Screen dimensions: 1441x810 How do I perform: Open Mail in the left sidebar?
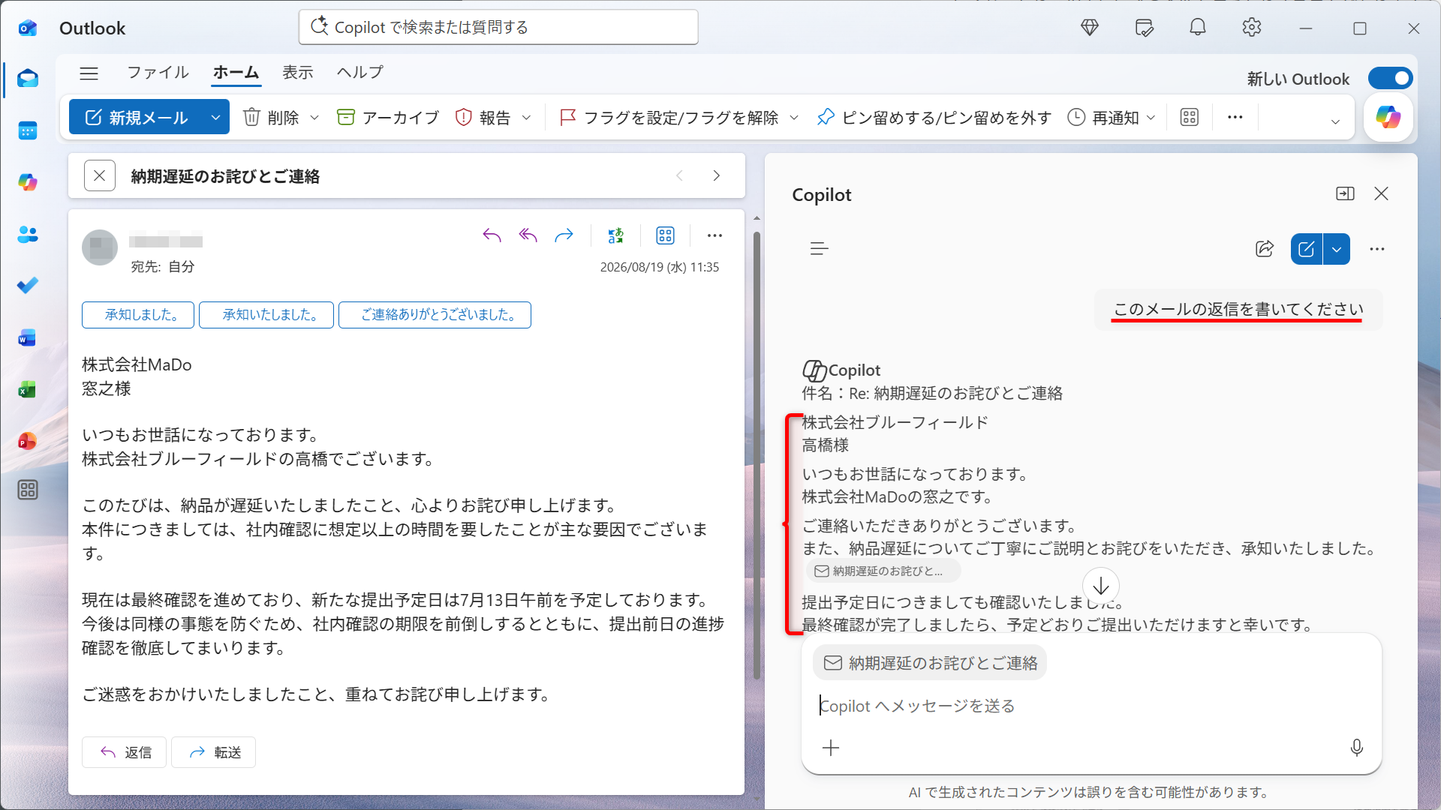point(28,79)
